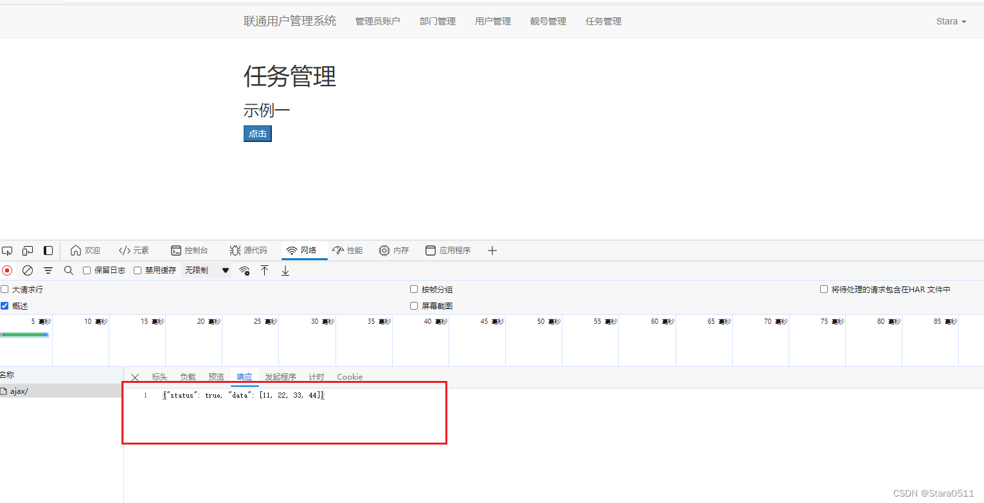This screenshot has height=503, width=984.
Task: Switch to 源代码 DevTools tab
Action: point(248,251)
